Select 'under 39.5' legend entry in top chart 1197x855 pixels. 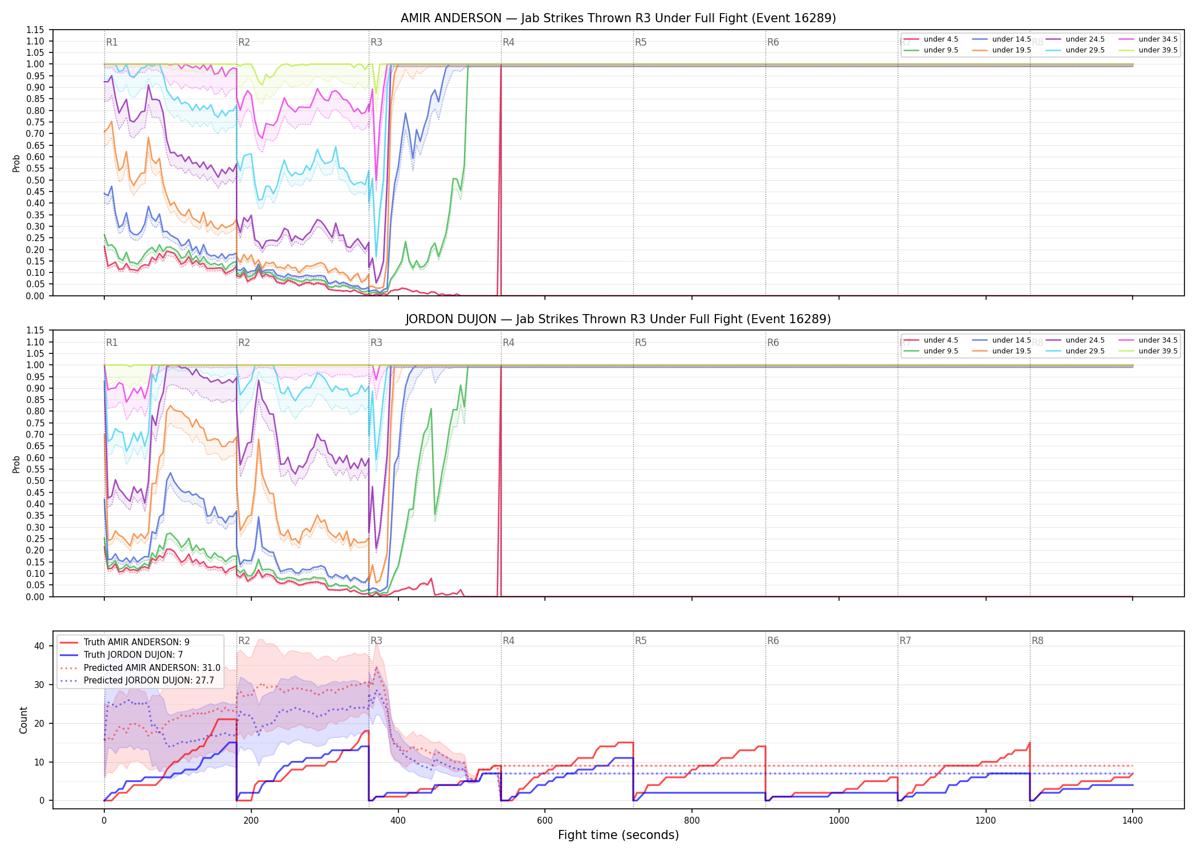coord(1148,50)
